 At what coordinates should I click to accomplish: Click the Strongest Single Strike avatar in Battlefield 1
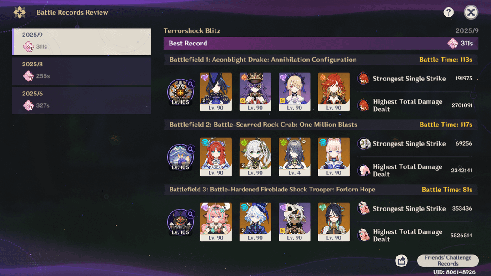click(x=363, y=79)
